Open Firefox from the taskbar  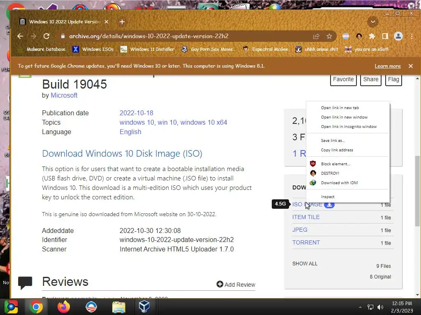pos(64,307)
